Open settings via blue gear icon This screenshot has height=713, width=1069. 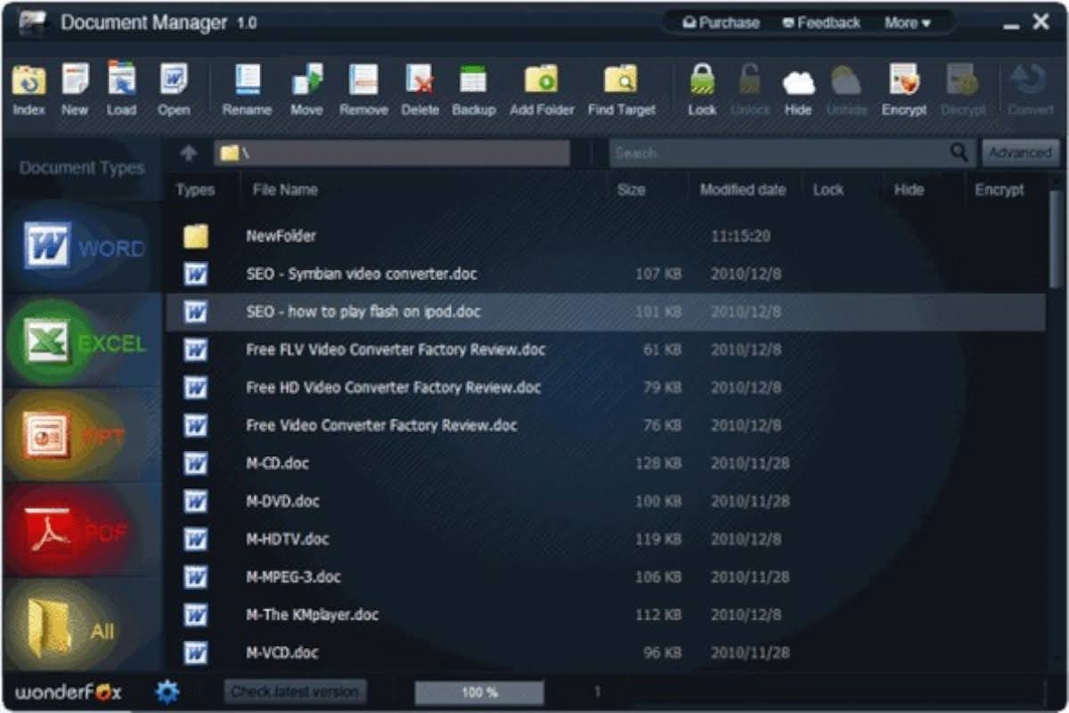click(x=167, y=691)
